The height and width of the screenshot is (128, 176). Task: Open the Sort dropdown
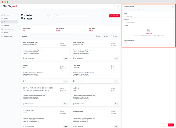point(106,36)
